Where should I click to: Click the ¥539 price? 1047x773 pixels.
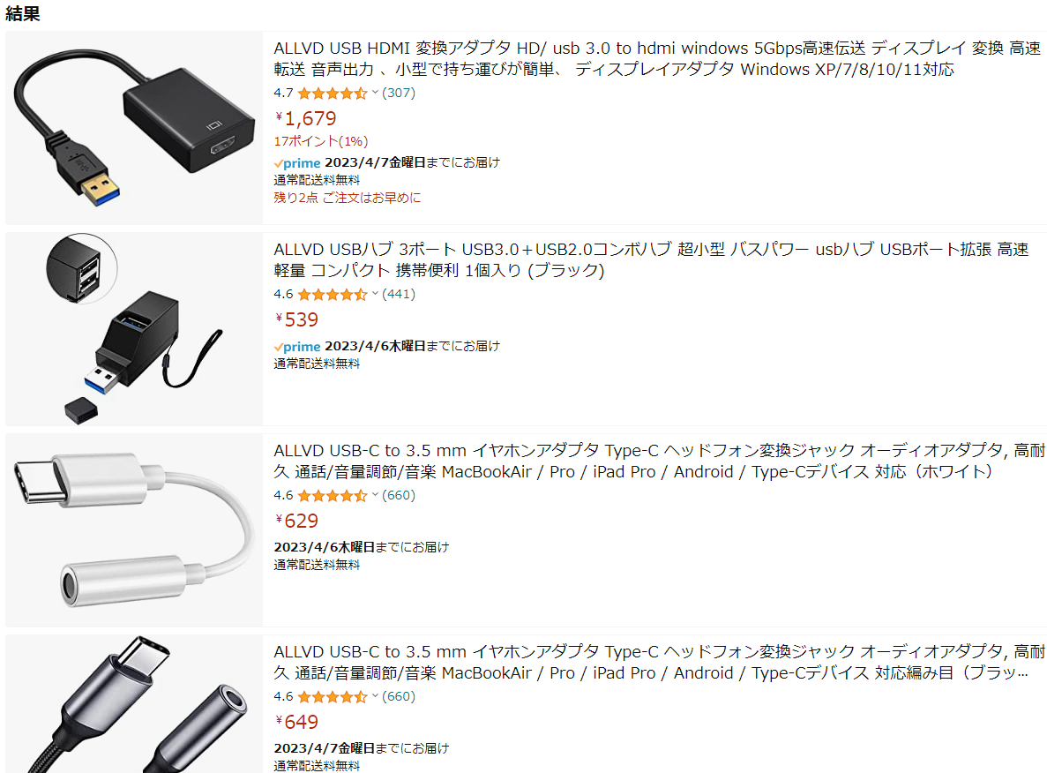click(x=297, y=319)
